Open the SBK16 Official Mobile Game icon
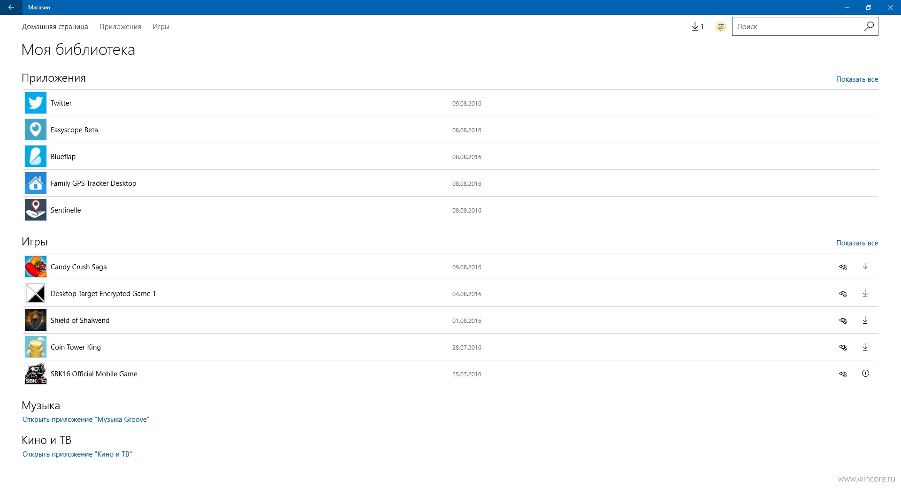 (36, 374)
